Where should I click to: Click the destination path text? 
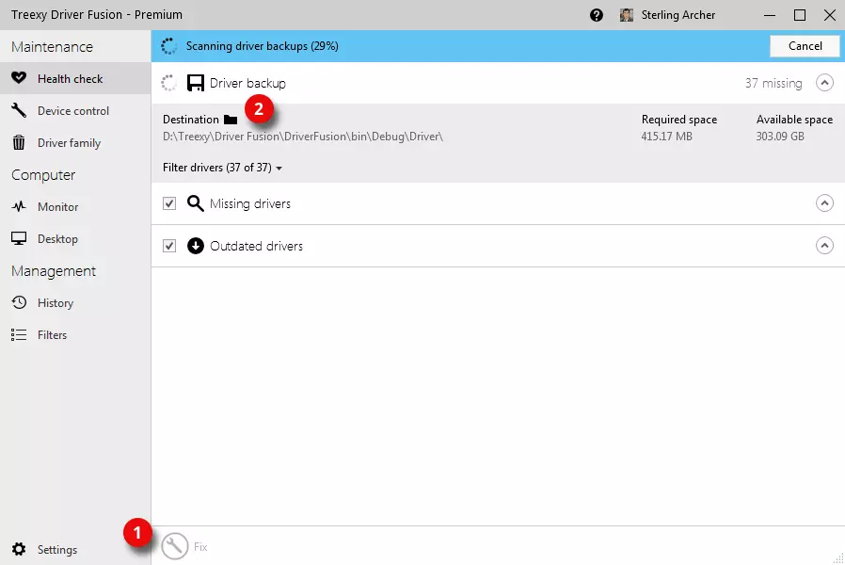coord(303,137)
